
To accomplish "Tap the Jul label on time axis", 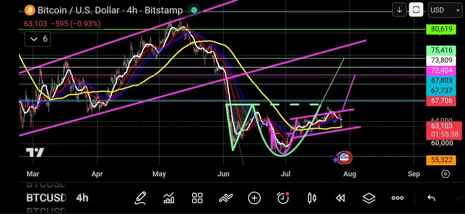I will 285,174.
